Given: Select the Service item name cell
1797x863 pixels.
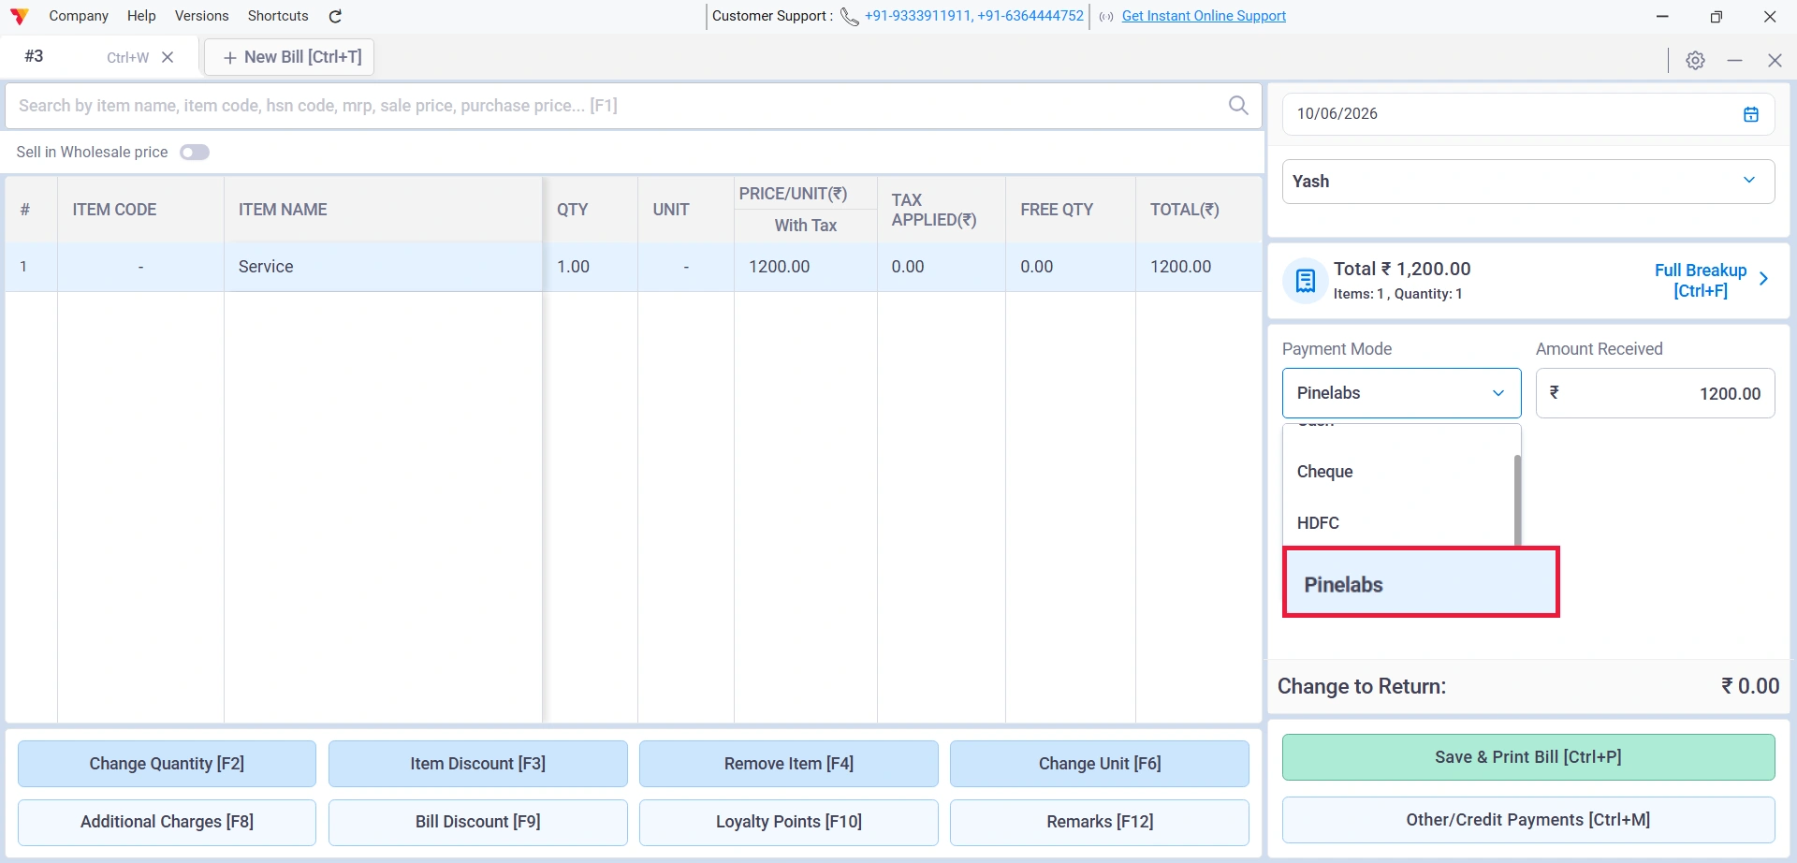Looking at the screenshot, I should [383, 267].
